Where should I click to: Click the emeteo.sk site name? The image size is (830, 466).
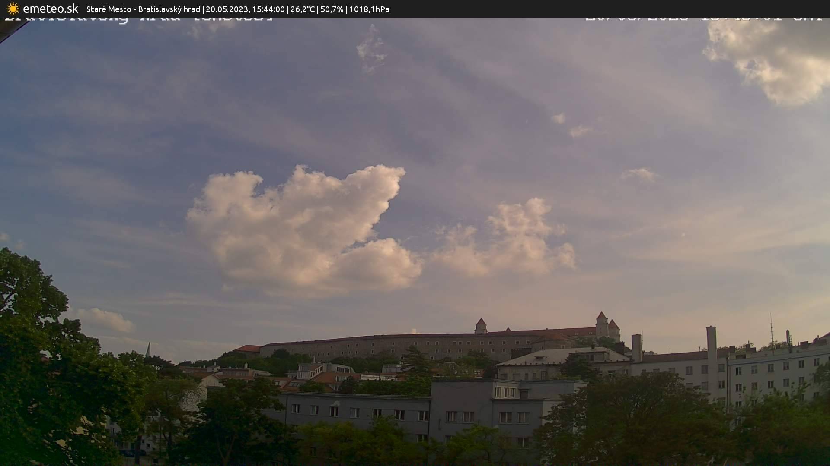pyautogui.click(x=50, y=9)
